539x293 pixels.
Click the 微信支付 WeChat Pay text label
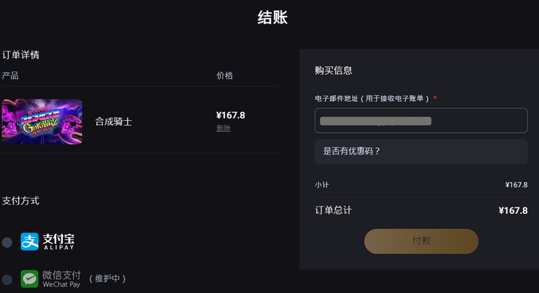(x=62, y=279)
